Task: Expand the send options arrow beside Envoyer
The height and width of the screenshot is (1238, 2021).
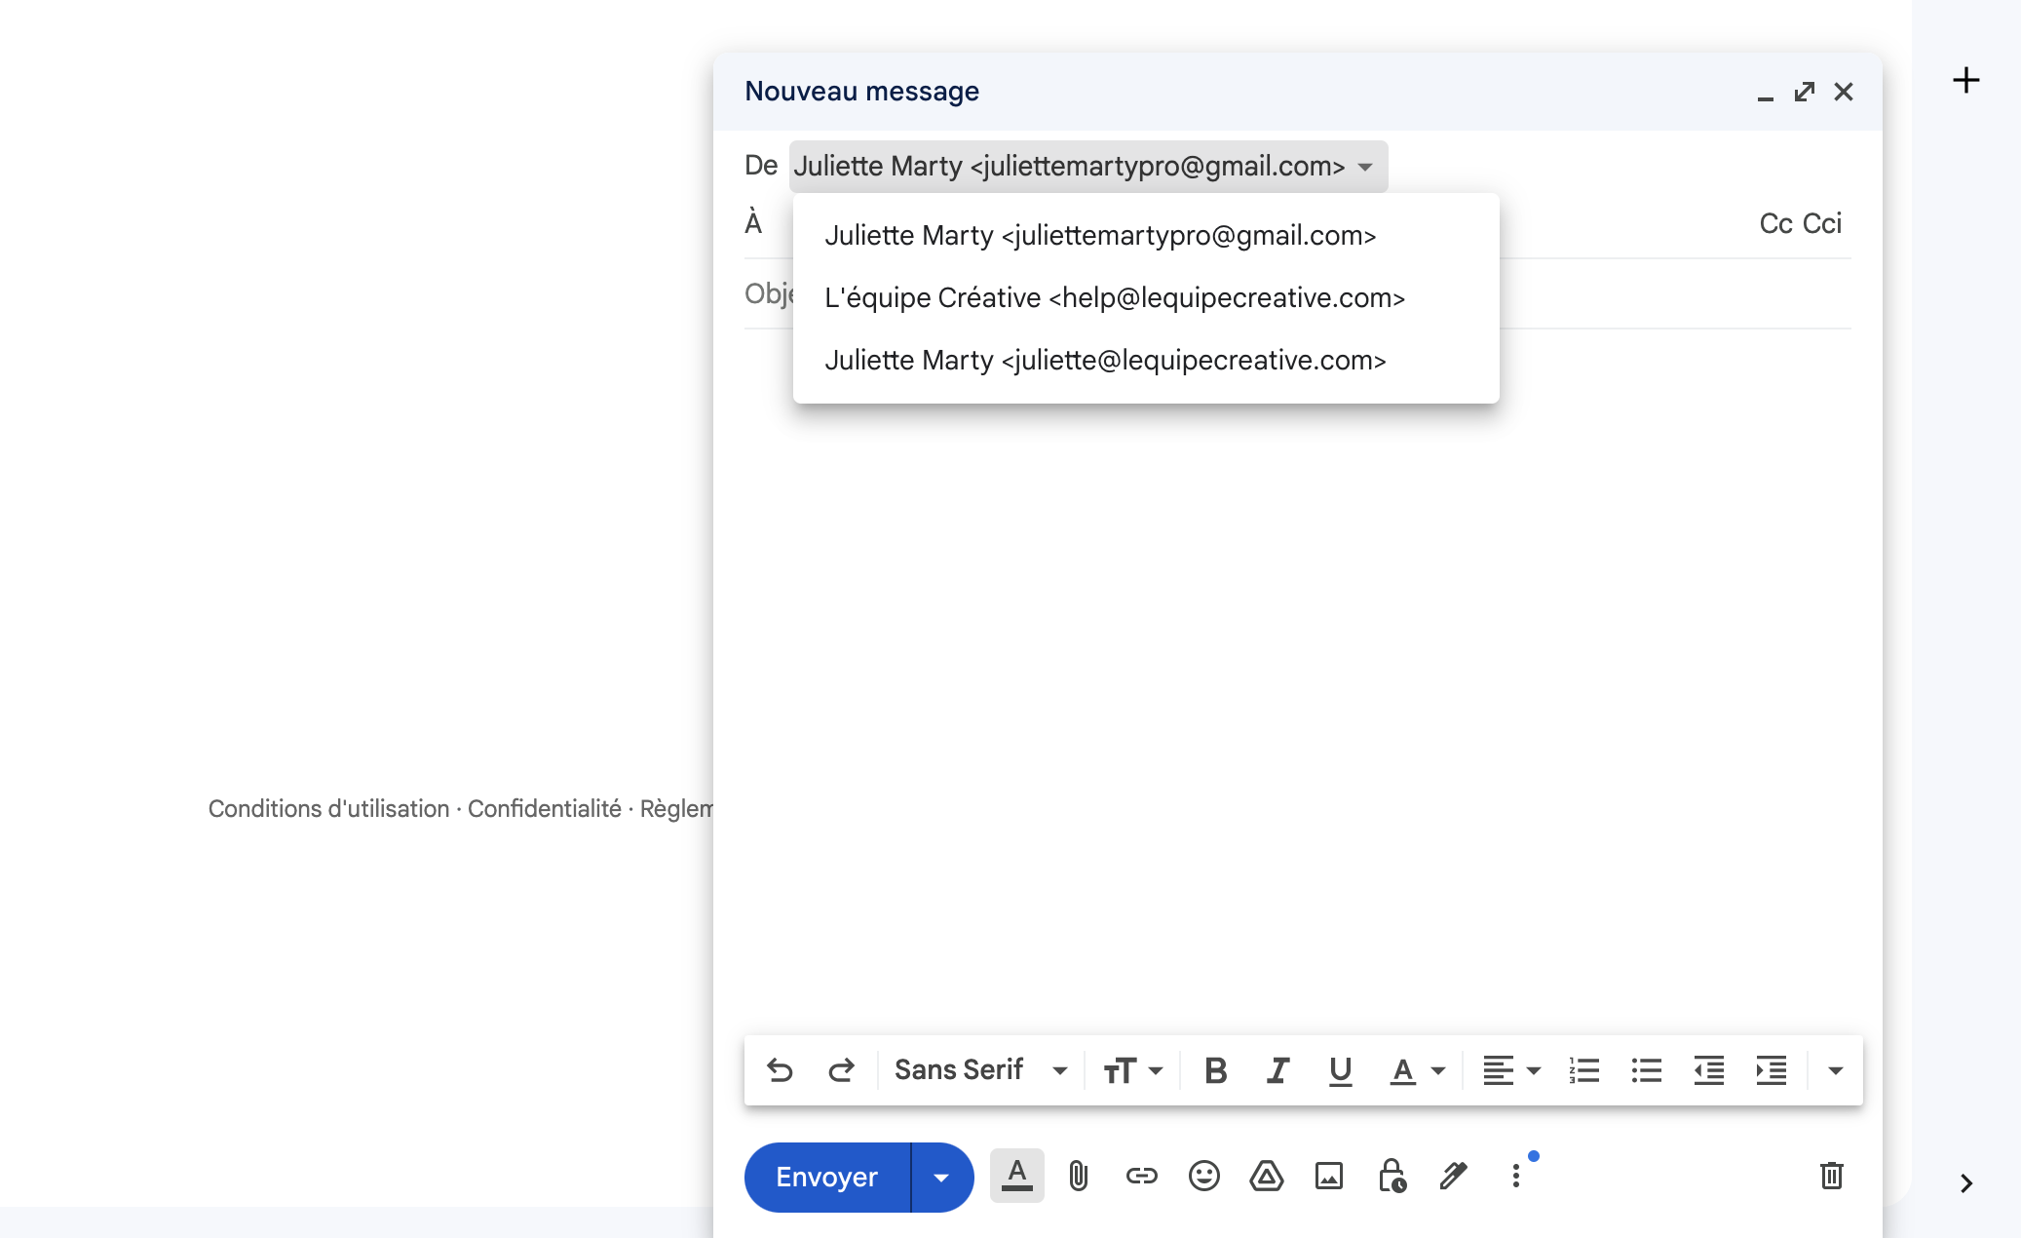Action: [x=941, y=1178]
